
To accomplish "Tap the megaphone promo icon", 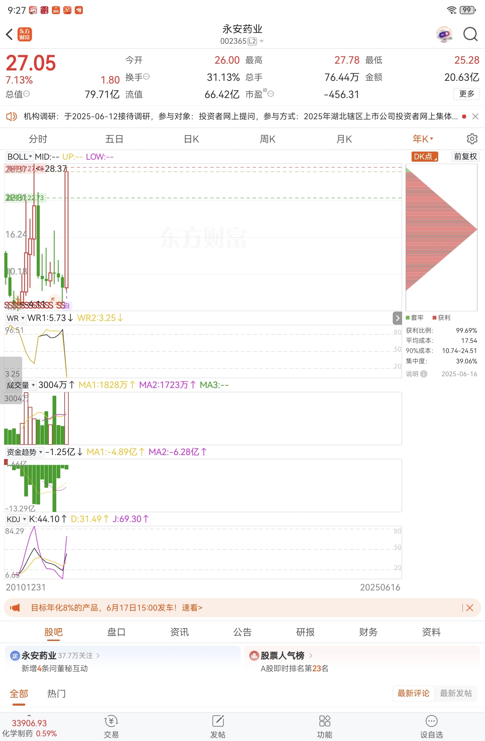I will click(x=15, y=608).
